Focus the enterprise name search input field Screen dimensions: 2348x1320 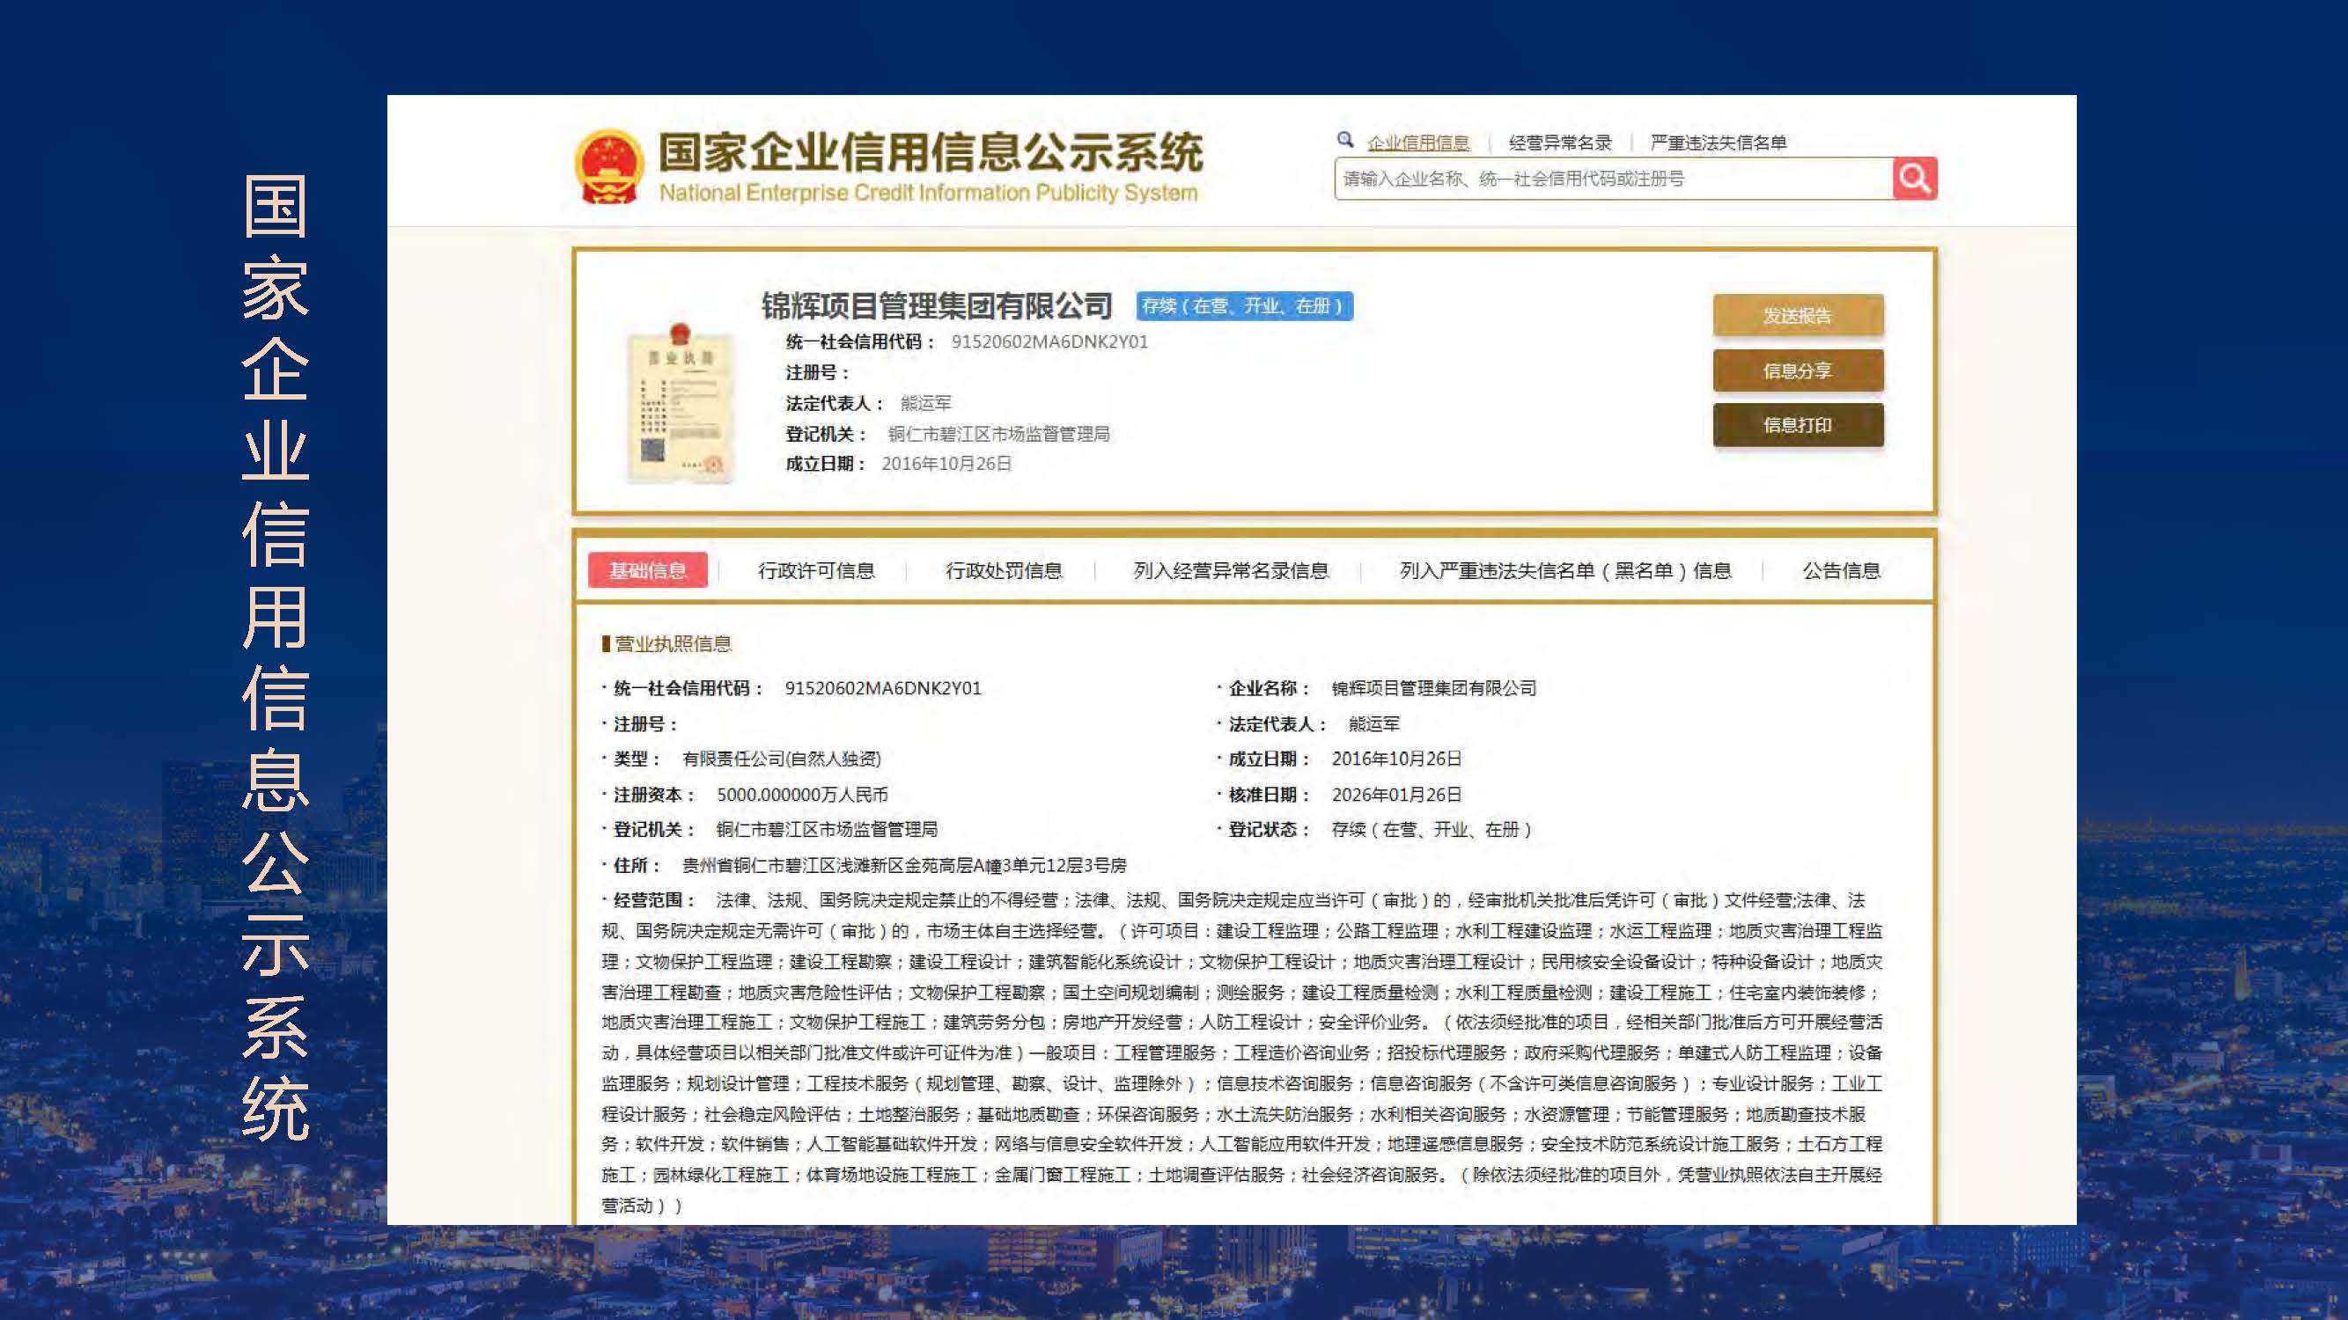1614,179
